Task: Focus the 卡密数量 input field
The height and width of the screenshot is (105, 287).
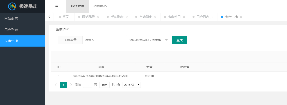Action: point(104,40)
